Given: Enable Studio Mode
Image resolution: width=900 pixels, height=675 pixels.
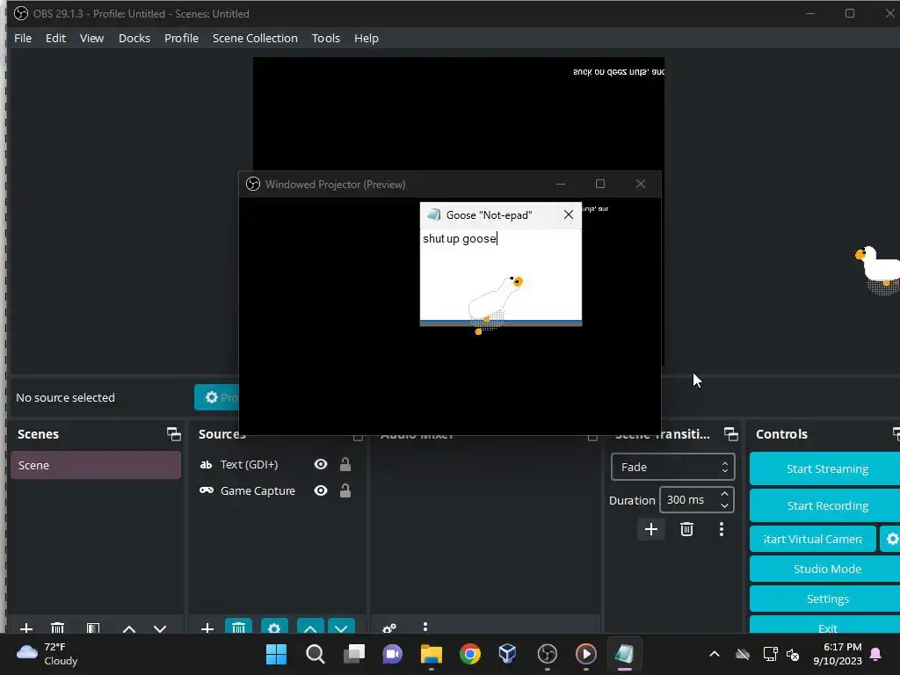Looking at the screenshot, I should [826, 569].
